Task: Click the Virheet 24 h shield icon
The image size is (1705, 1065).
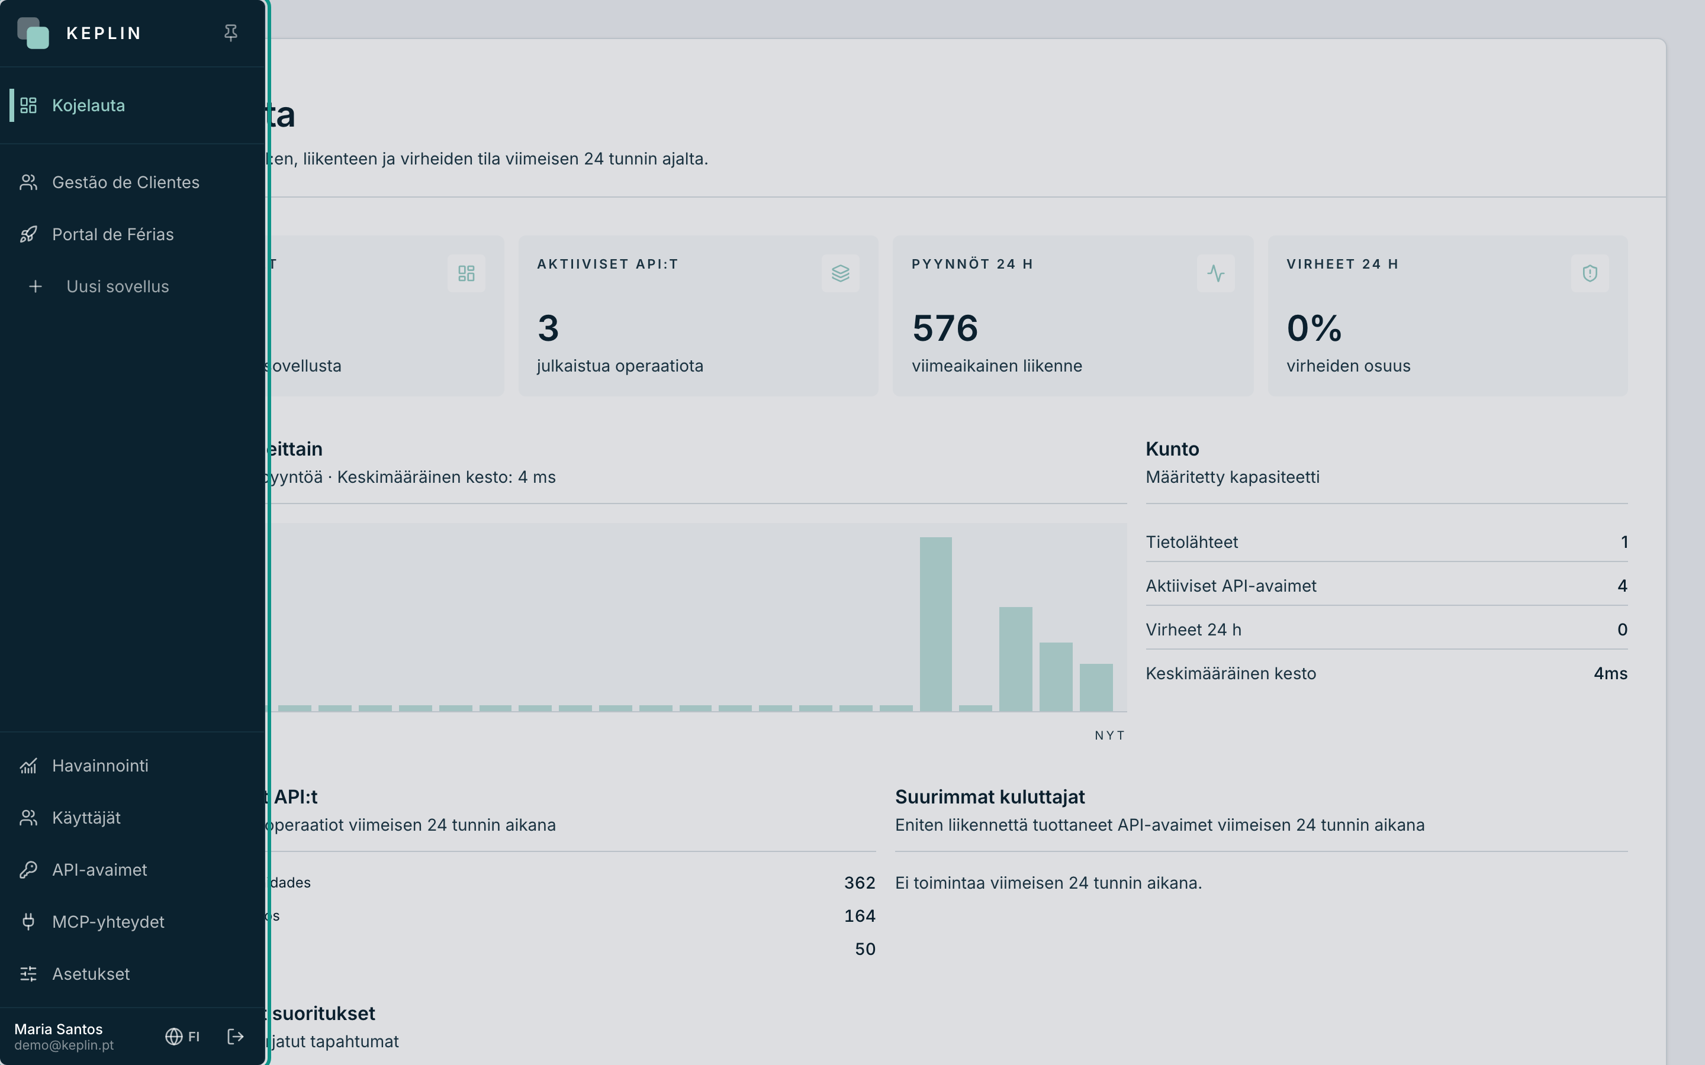Action: point(1590,273)
